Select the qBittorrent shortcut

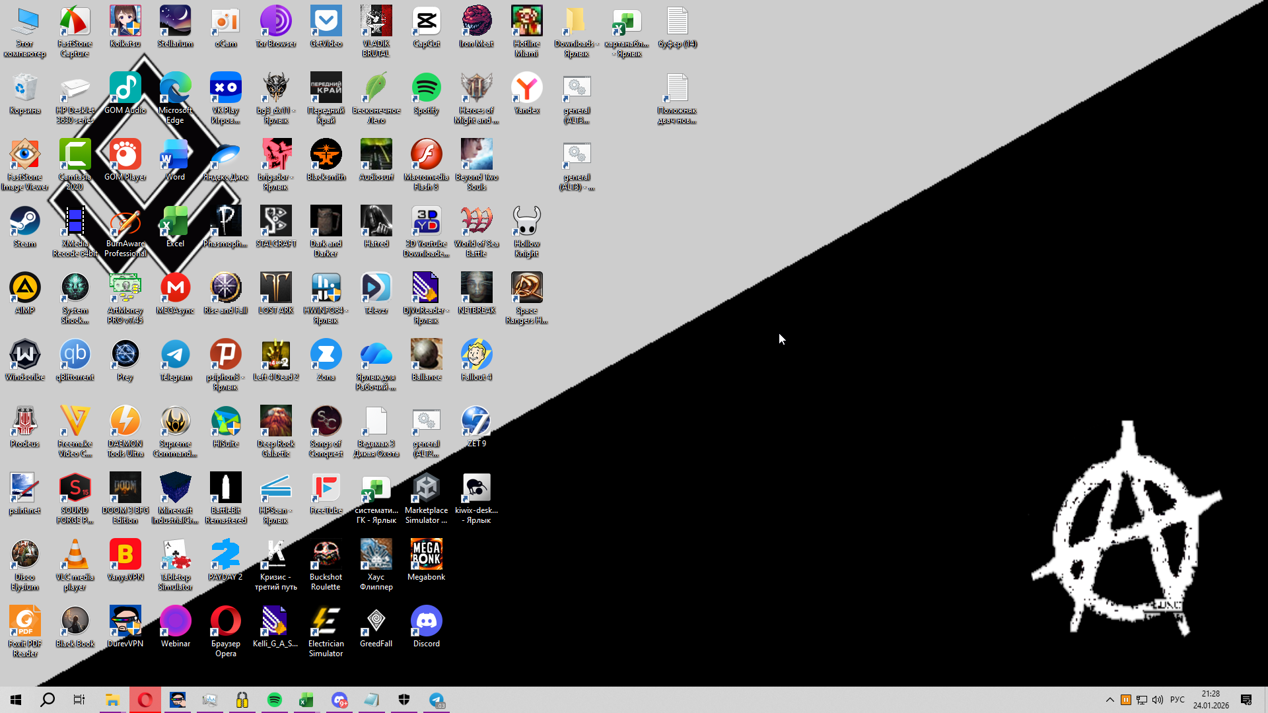75,355
